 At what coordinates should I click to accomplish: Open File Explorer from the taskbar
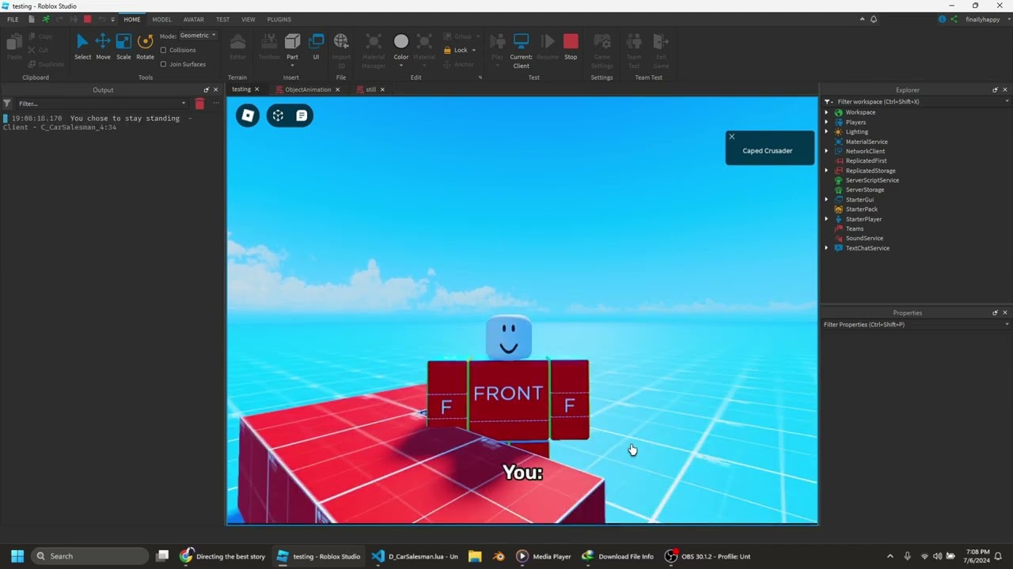[475, 556]
